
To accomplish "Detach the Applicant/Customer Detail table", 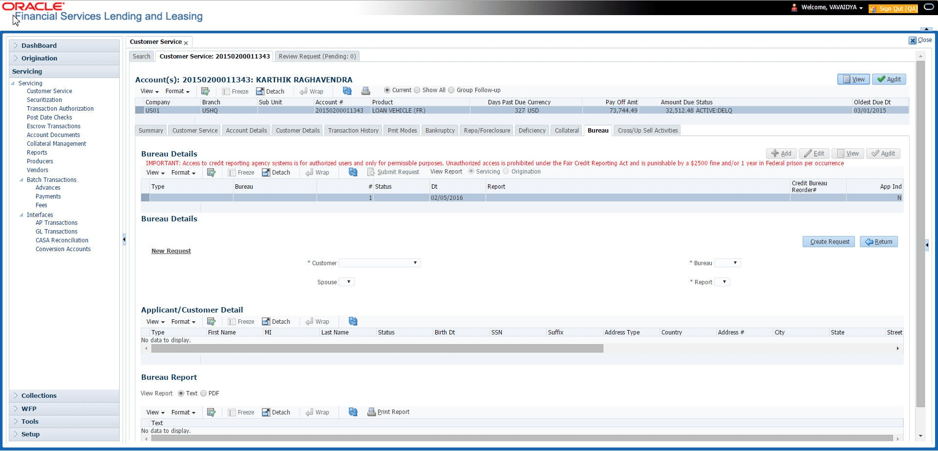I will point(276,321).
